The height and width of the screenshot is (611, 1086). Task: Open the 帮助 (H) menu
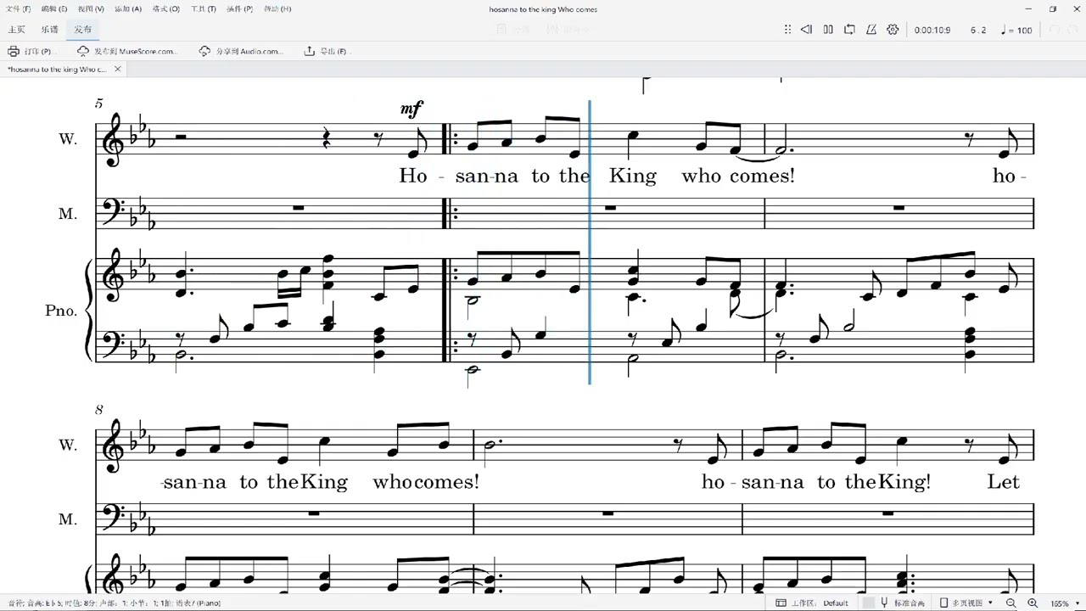tap(277, 8)
